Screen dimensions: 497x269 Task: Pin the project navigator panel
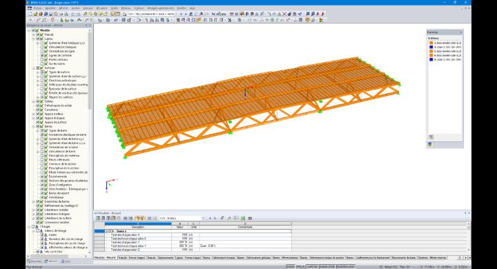click(86, 25)
